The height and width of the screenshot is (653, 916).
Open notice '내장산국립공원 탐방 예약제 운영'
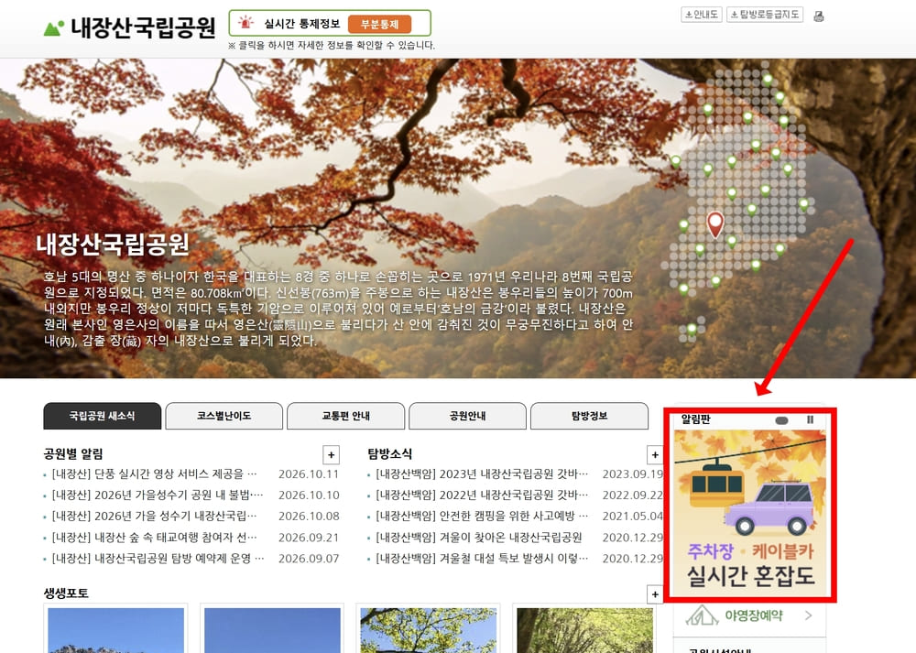[158, 559]
